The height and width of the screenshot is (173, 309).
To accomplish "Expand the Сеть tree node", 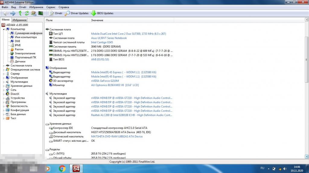I will 4,90.
